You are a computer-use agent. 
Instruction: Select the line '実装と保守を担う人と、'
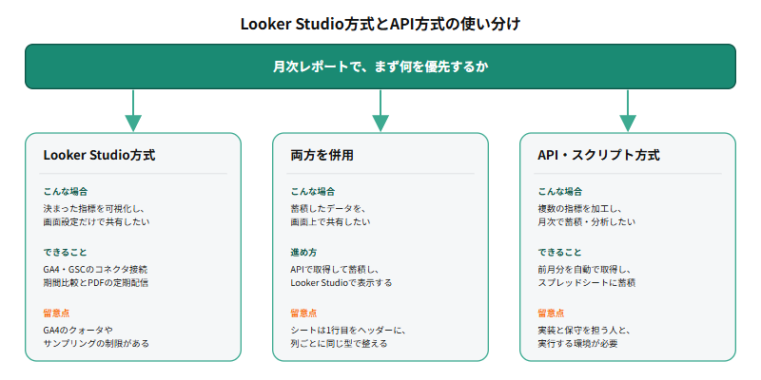pos(584,330)
